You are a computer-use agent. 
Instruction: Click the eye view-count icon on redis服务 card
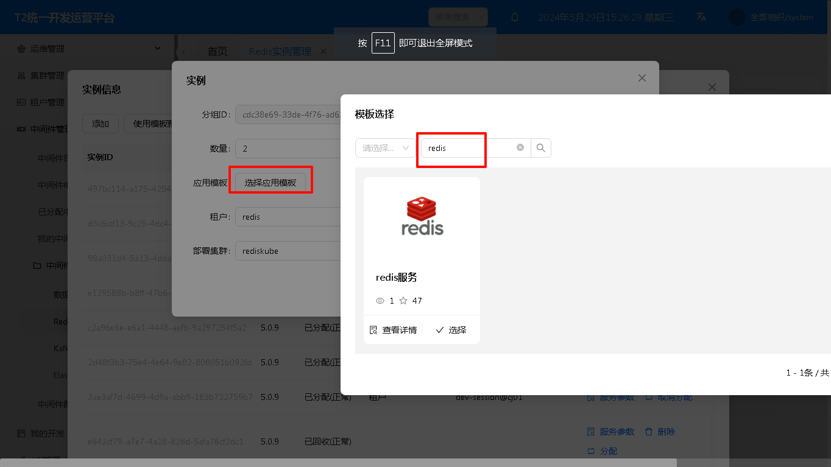pos(381,301)
